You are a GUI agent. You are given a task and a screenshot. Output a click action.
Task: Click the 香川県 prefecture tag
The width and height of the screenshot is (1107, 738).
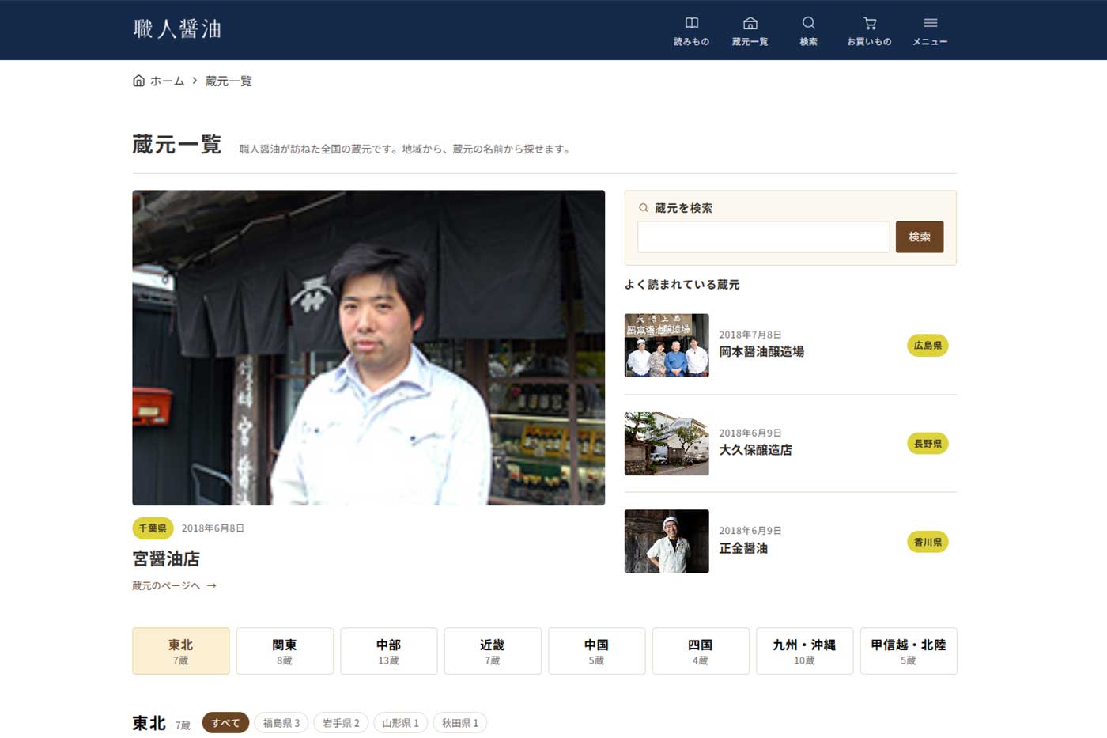928,542
